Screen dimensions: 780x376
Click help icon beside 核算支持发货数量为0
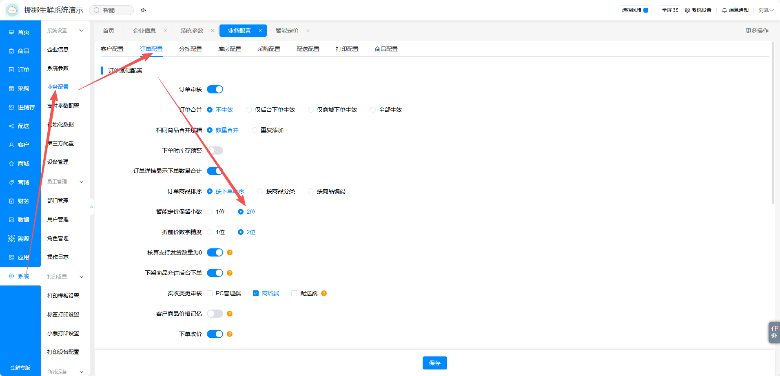(x=230, y=252)
